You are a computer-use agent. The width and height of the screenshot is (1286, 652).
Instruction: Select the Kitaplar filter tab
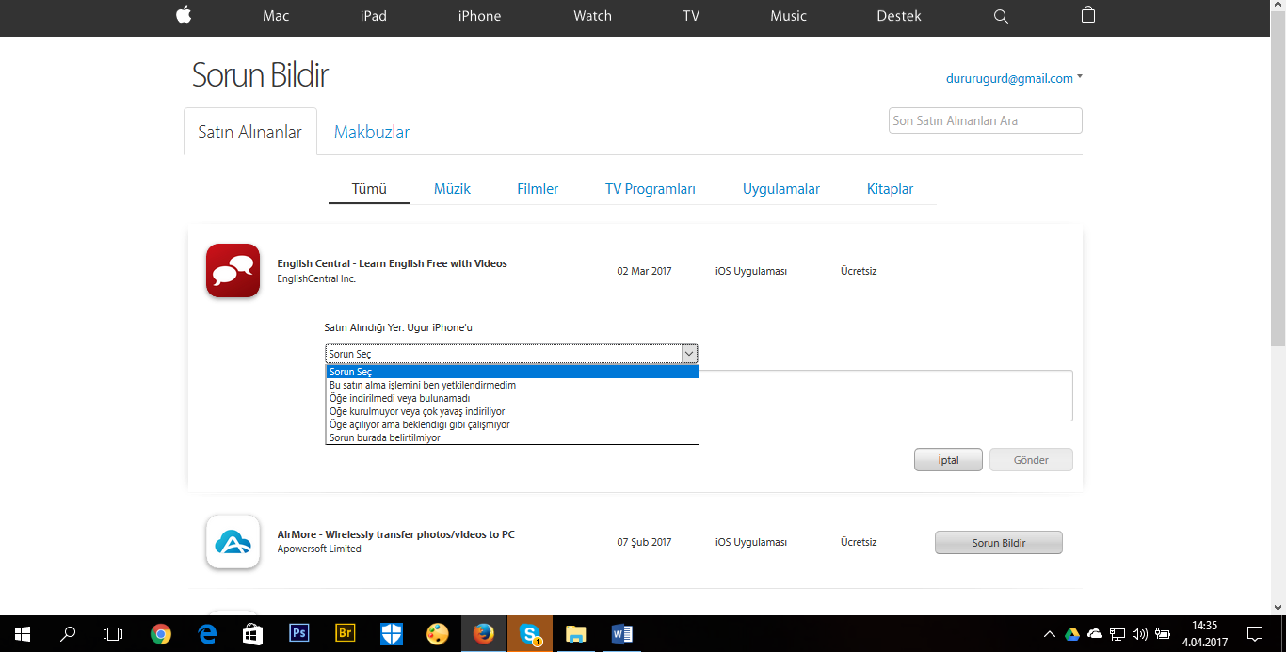click(890, 189)
